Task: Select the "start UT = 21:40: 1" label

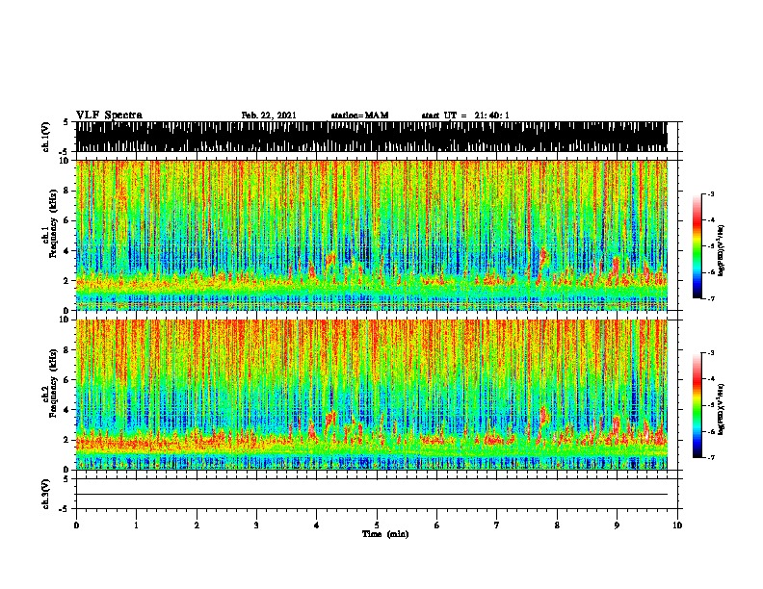Action: [465, 115]
